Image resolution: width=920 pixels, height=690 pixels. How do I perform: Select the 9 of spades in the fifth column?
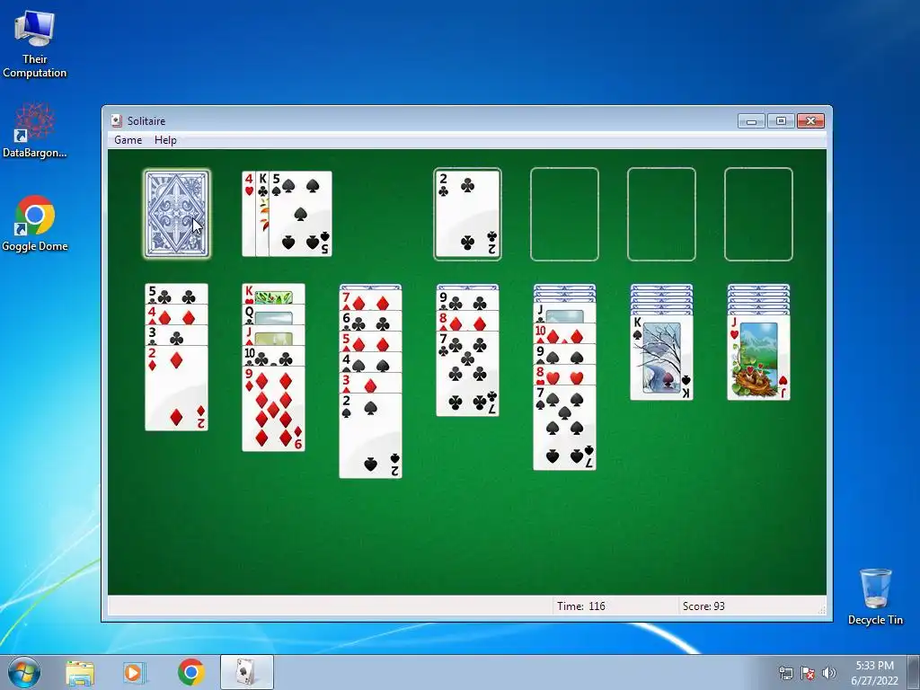[x=564, y=354]
